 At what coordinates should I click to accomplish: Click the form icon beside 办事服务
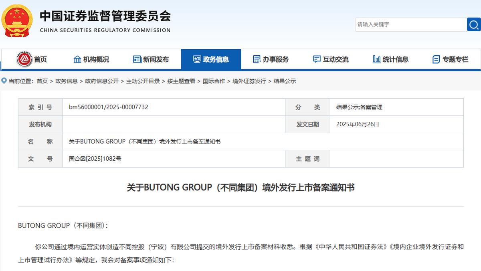pyautogui.click(x=257, y=59)
